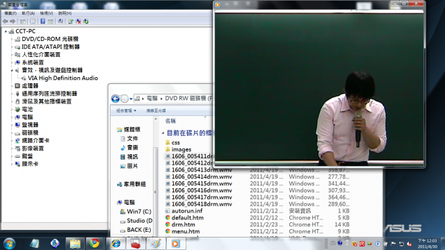This screenshot has height=250, width=445.
Task: Open 組合管理 dropdown in Explorer toolbar
Action: click(x=126, y=110)
